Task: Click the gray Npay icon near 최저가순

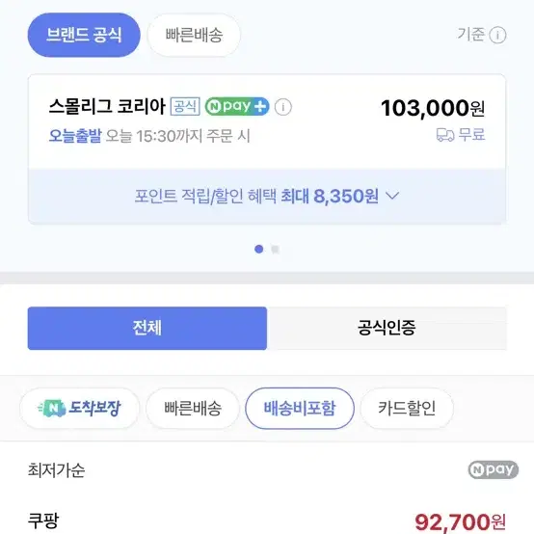Action: [x=494, y=469]
